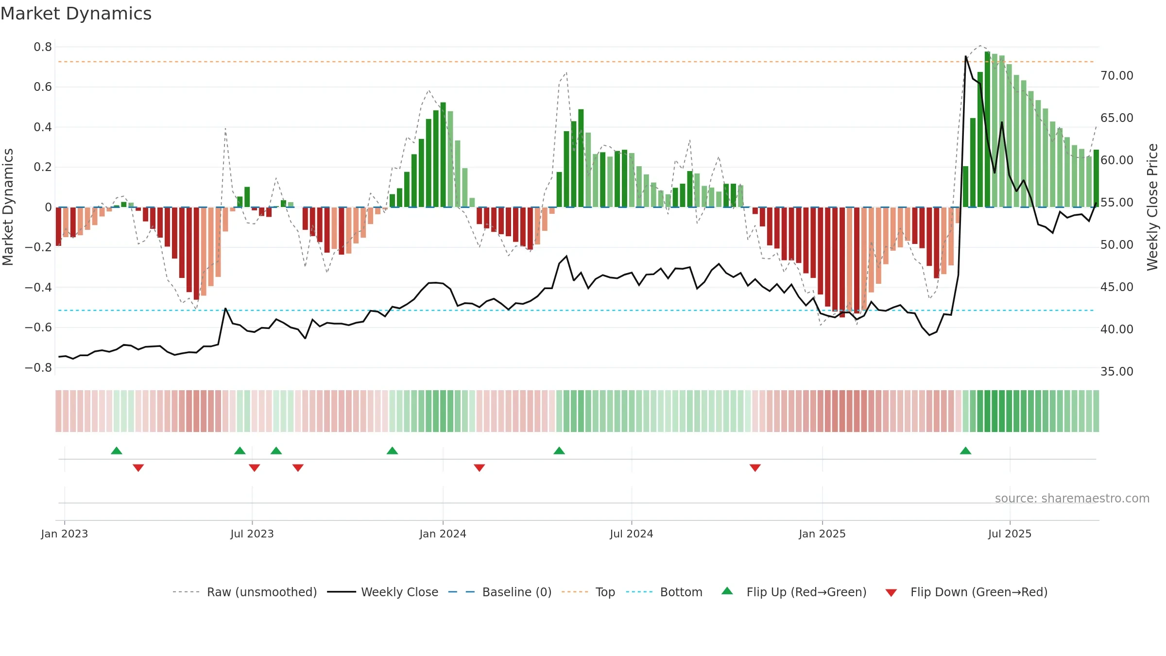Click the 45.00 price axis label
The width and height of the screenshot is (1166, 656).
tap(1117, 287)
